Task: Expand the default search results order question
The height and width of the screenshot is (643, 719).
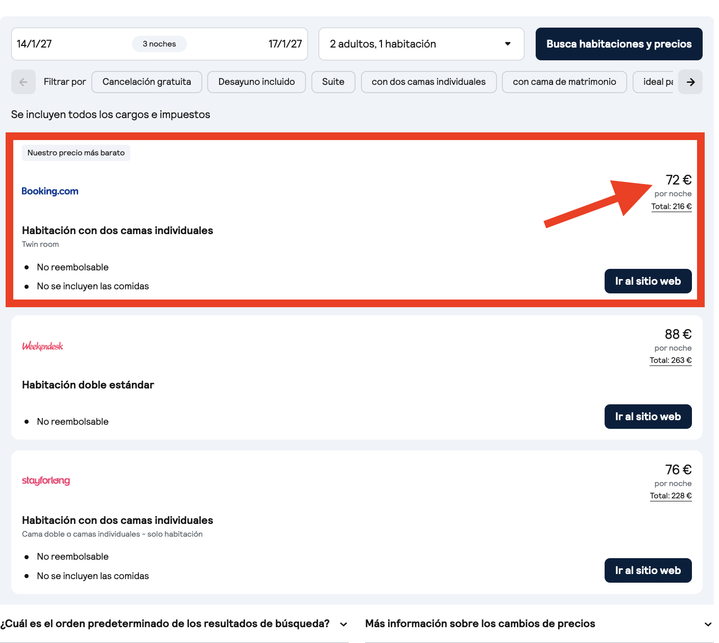Action: pos(174,624)
